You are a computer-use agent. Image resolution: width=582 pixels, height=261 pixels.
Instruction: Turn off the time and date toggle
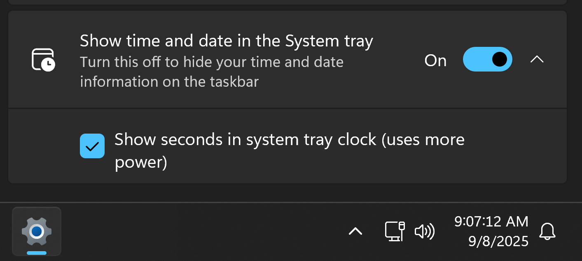click(x=487, y=60)
